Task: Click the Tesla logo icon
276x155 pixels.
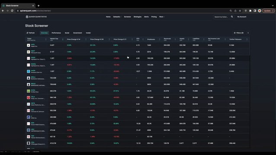Action: click(29, 98)
